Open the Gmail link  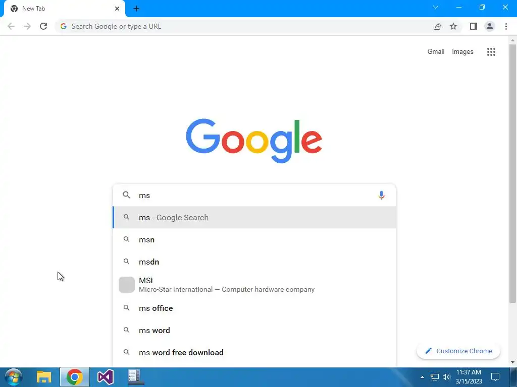pos(436,52)
